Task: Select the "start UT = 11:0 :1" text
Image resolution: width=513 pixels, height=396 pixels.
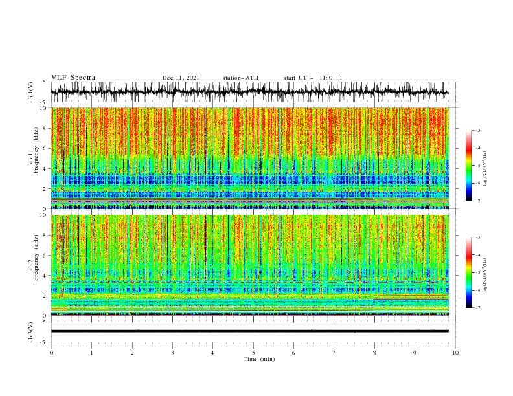Action: (313, 78)
